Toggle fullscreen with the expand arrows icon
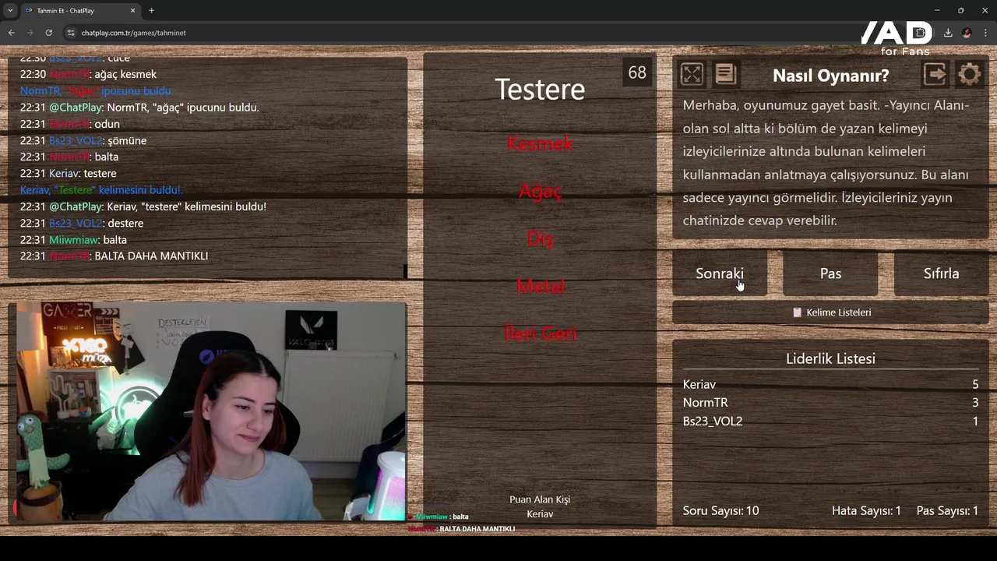This screenshot has height=561, width=997. point(692,75)
